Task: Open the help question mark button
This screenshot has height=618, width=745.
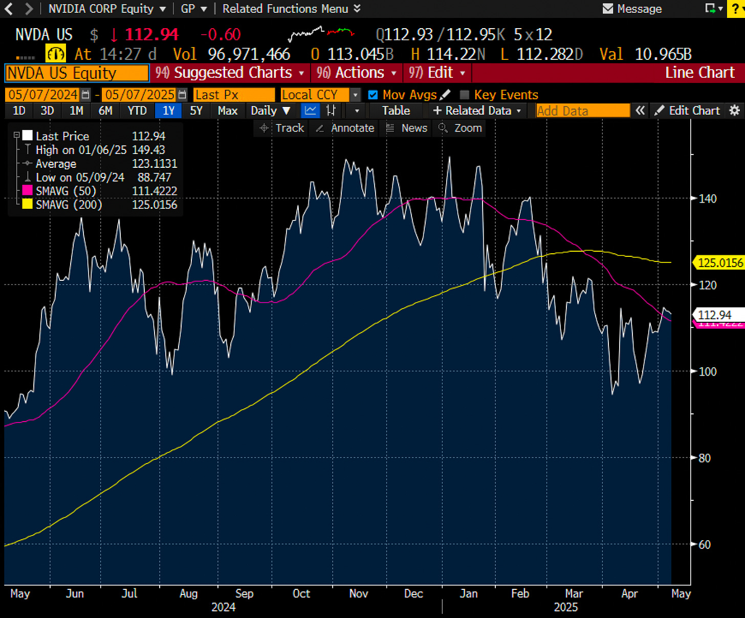Action: point(736,9)
